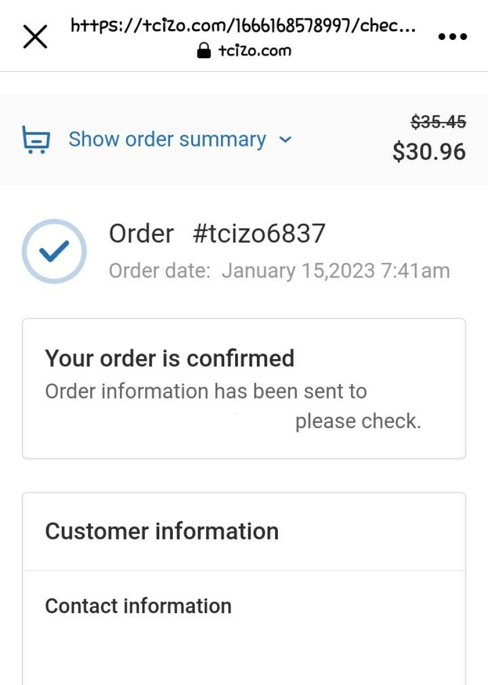
Task: Tap the order date January 15, 2023
Action: 298,271
